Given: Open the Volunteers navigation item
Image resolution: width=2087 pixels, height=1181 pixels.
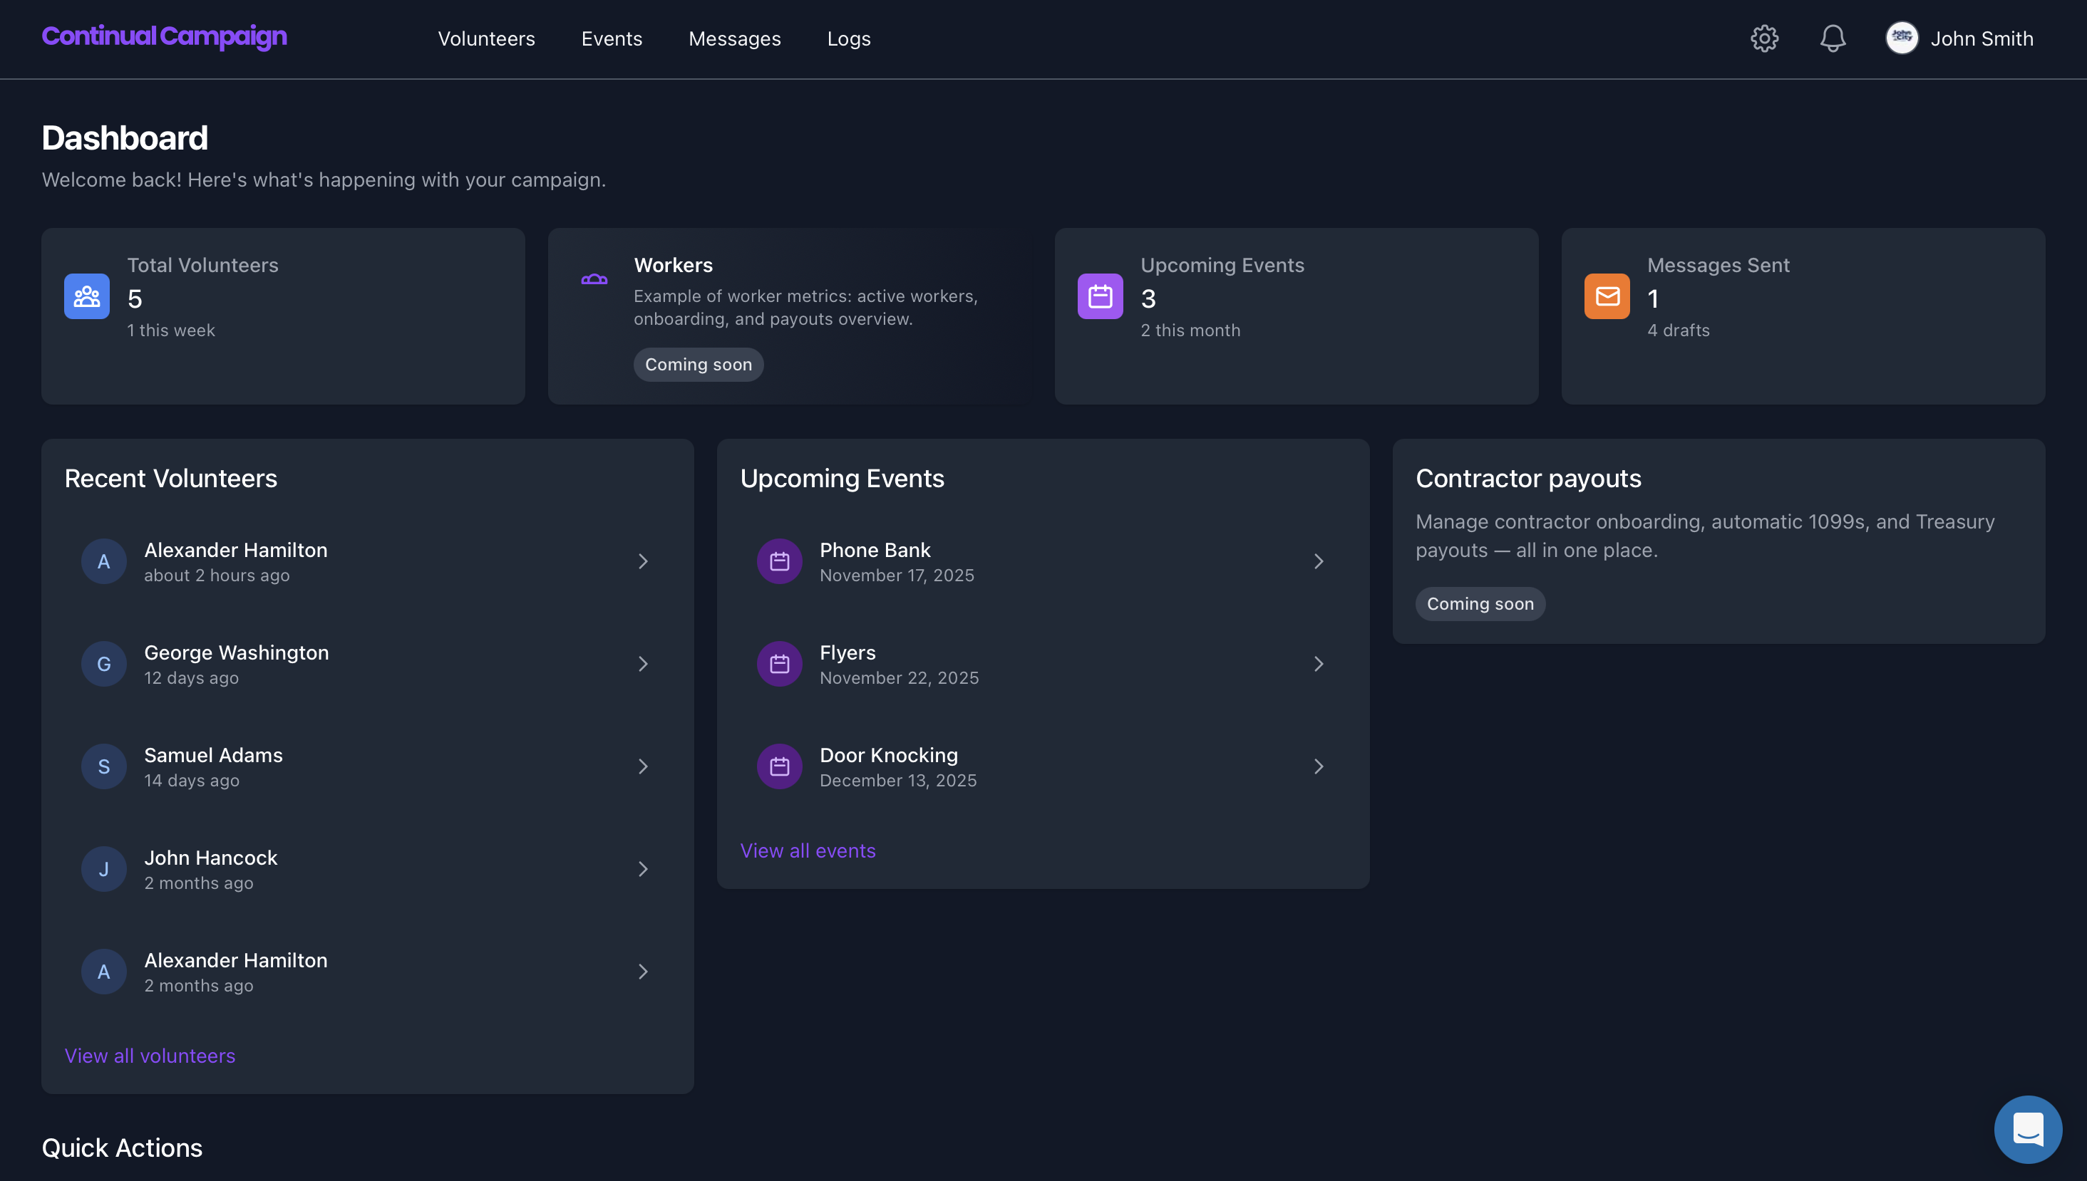Looking at the screenshot, I should tap(486, 38).
